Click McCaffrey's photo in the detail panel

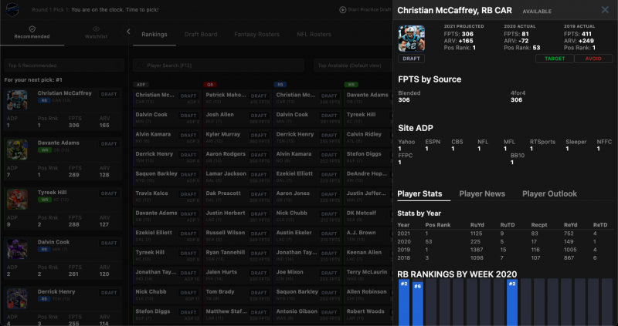(411, 39)
